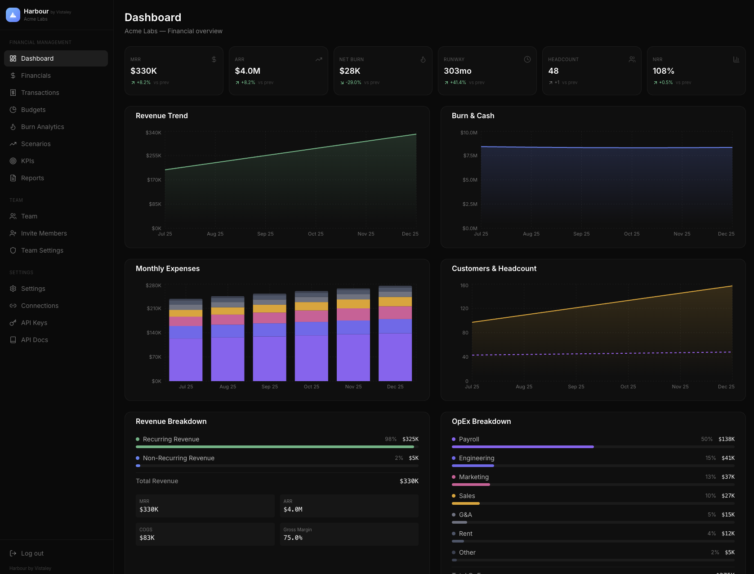Image resolution: width=754 pixels, height=574 pixels.
Task: Click the Gross Margin stat box
Action: point(349,534)
